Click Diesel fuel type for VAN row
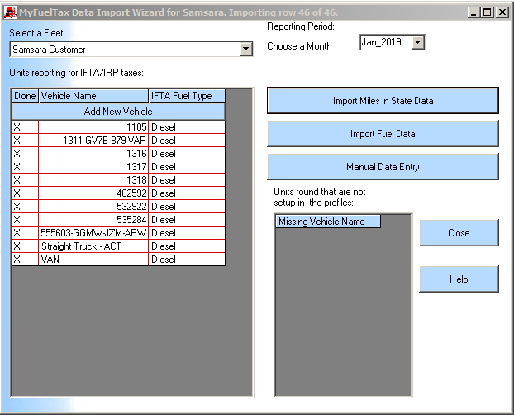This screenshot has height=415, width=514. [187, 260]
